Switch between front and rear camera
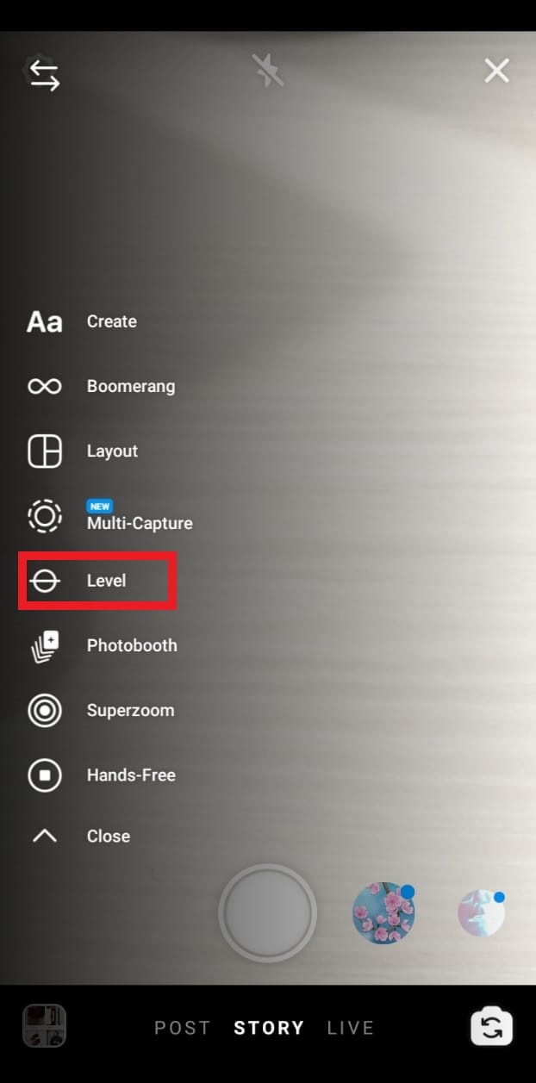The image size is (536, 1083). [492, 1027]
